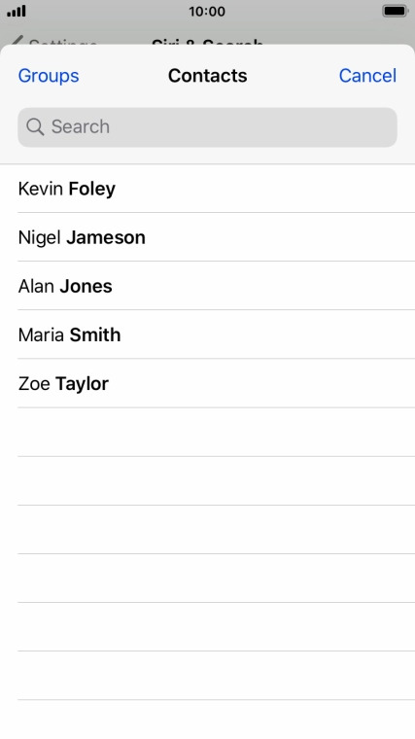The height and width of the screenshot is (739, 415).
Task: Tap the magnifying glass search icon
Action: pyautogui.click(x=35, y=126)
